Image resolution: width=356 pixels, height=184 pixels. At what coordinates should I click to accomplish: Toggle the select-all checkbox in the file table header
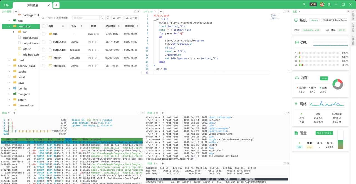(44, 26)
